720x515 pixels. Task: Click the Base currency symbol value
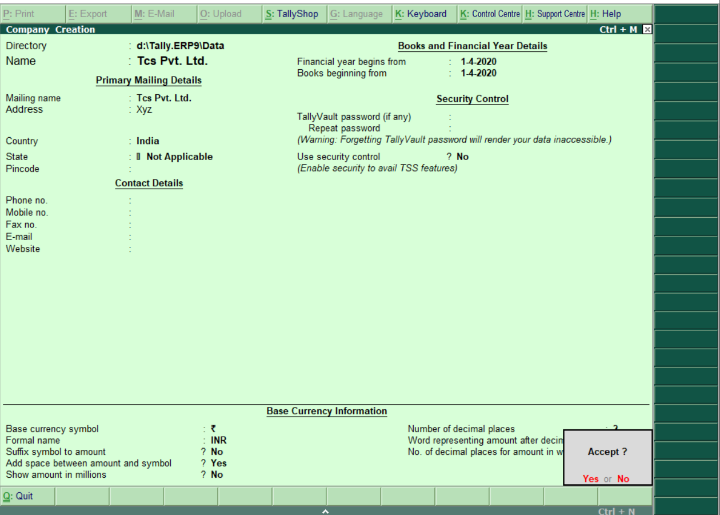coord(213,429)
